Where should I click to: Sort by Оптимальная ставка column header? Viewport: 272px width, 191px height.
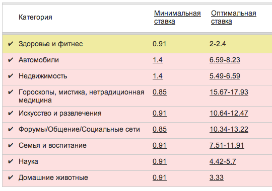pos(234,17)
